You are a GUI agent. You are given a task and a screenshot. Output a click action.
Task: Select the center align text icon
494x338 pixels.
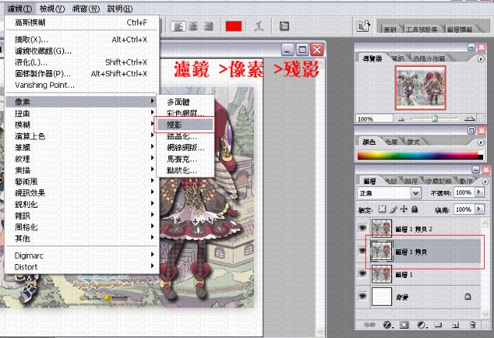click(193, 26)
